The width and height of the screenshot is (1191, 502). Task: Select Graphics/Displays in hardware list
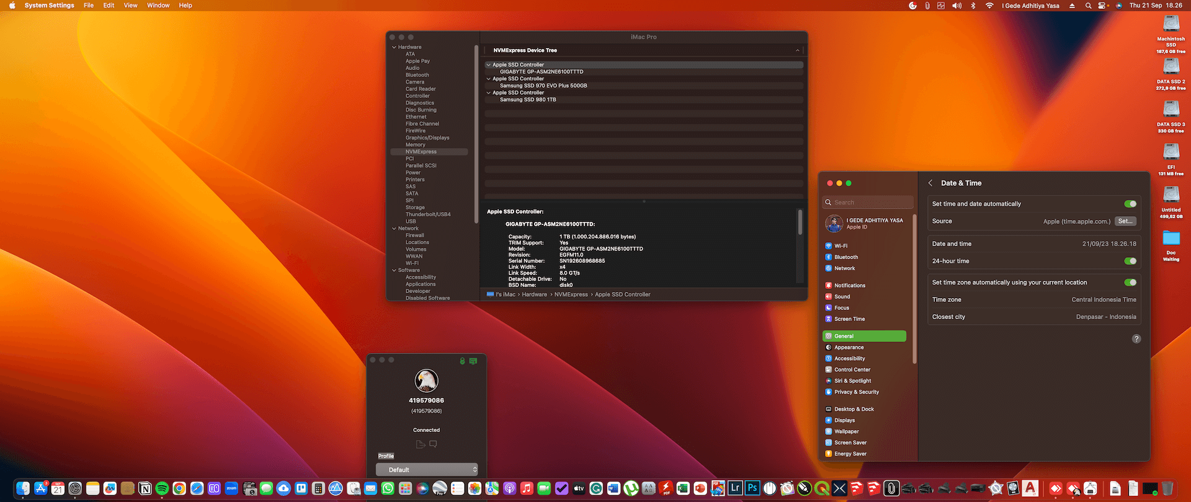[x=427, y=138]
